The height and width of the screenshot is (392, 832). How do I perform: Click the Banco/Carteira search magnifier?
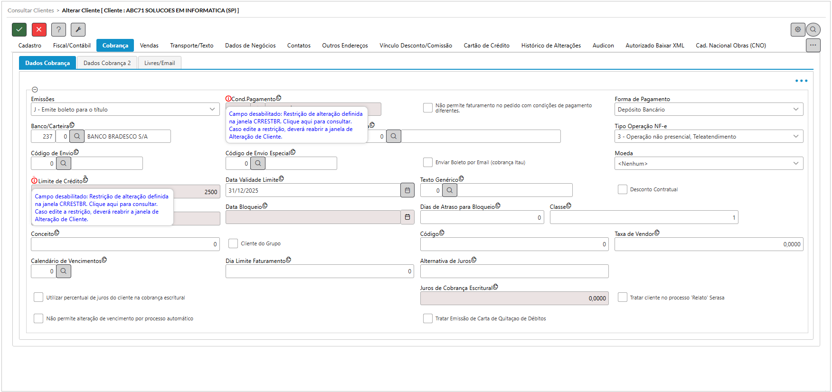click(x=77, y=136)
